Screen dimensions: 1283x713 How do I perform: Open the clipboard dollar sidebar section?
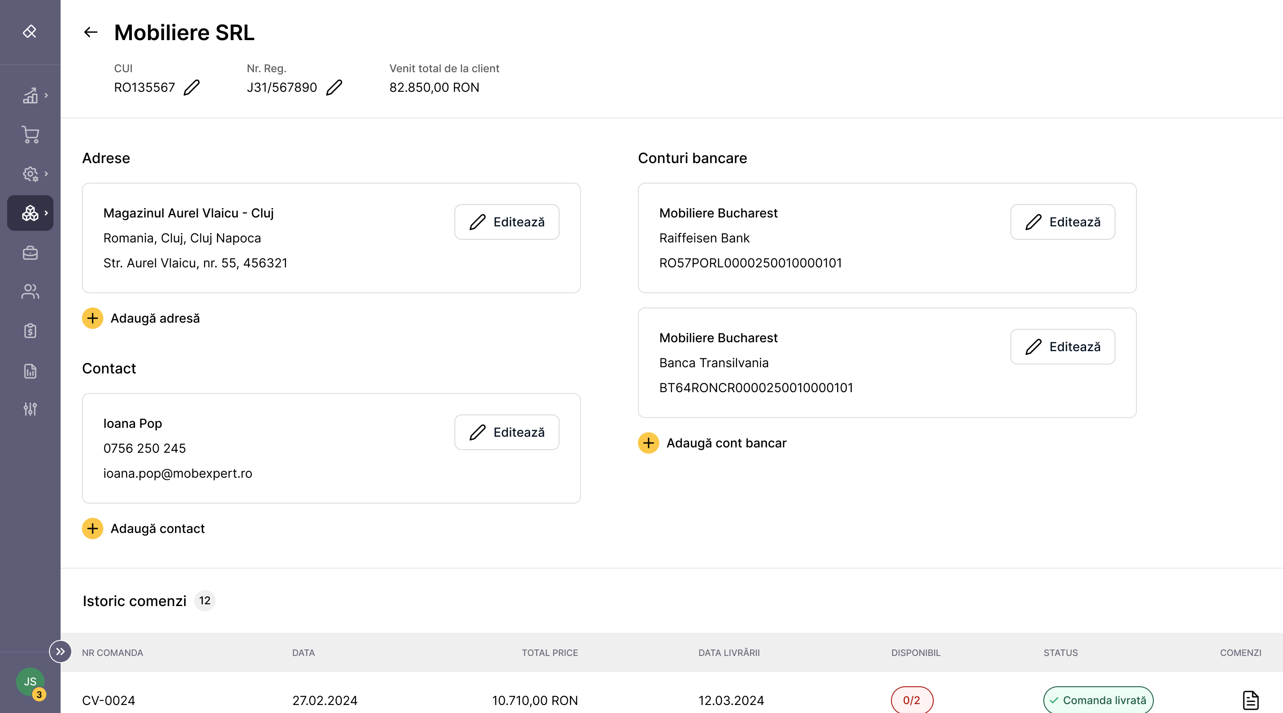[x=30, y=330]
